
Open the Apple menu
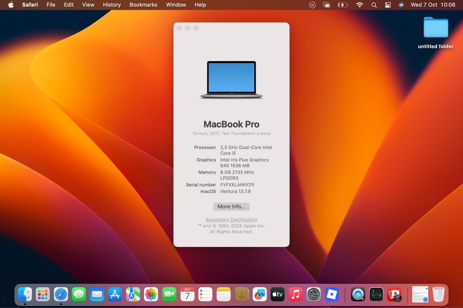click(x=11, y=5)
